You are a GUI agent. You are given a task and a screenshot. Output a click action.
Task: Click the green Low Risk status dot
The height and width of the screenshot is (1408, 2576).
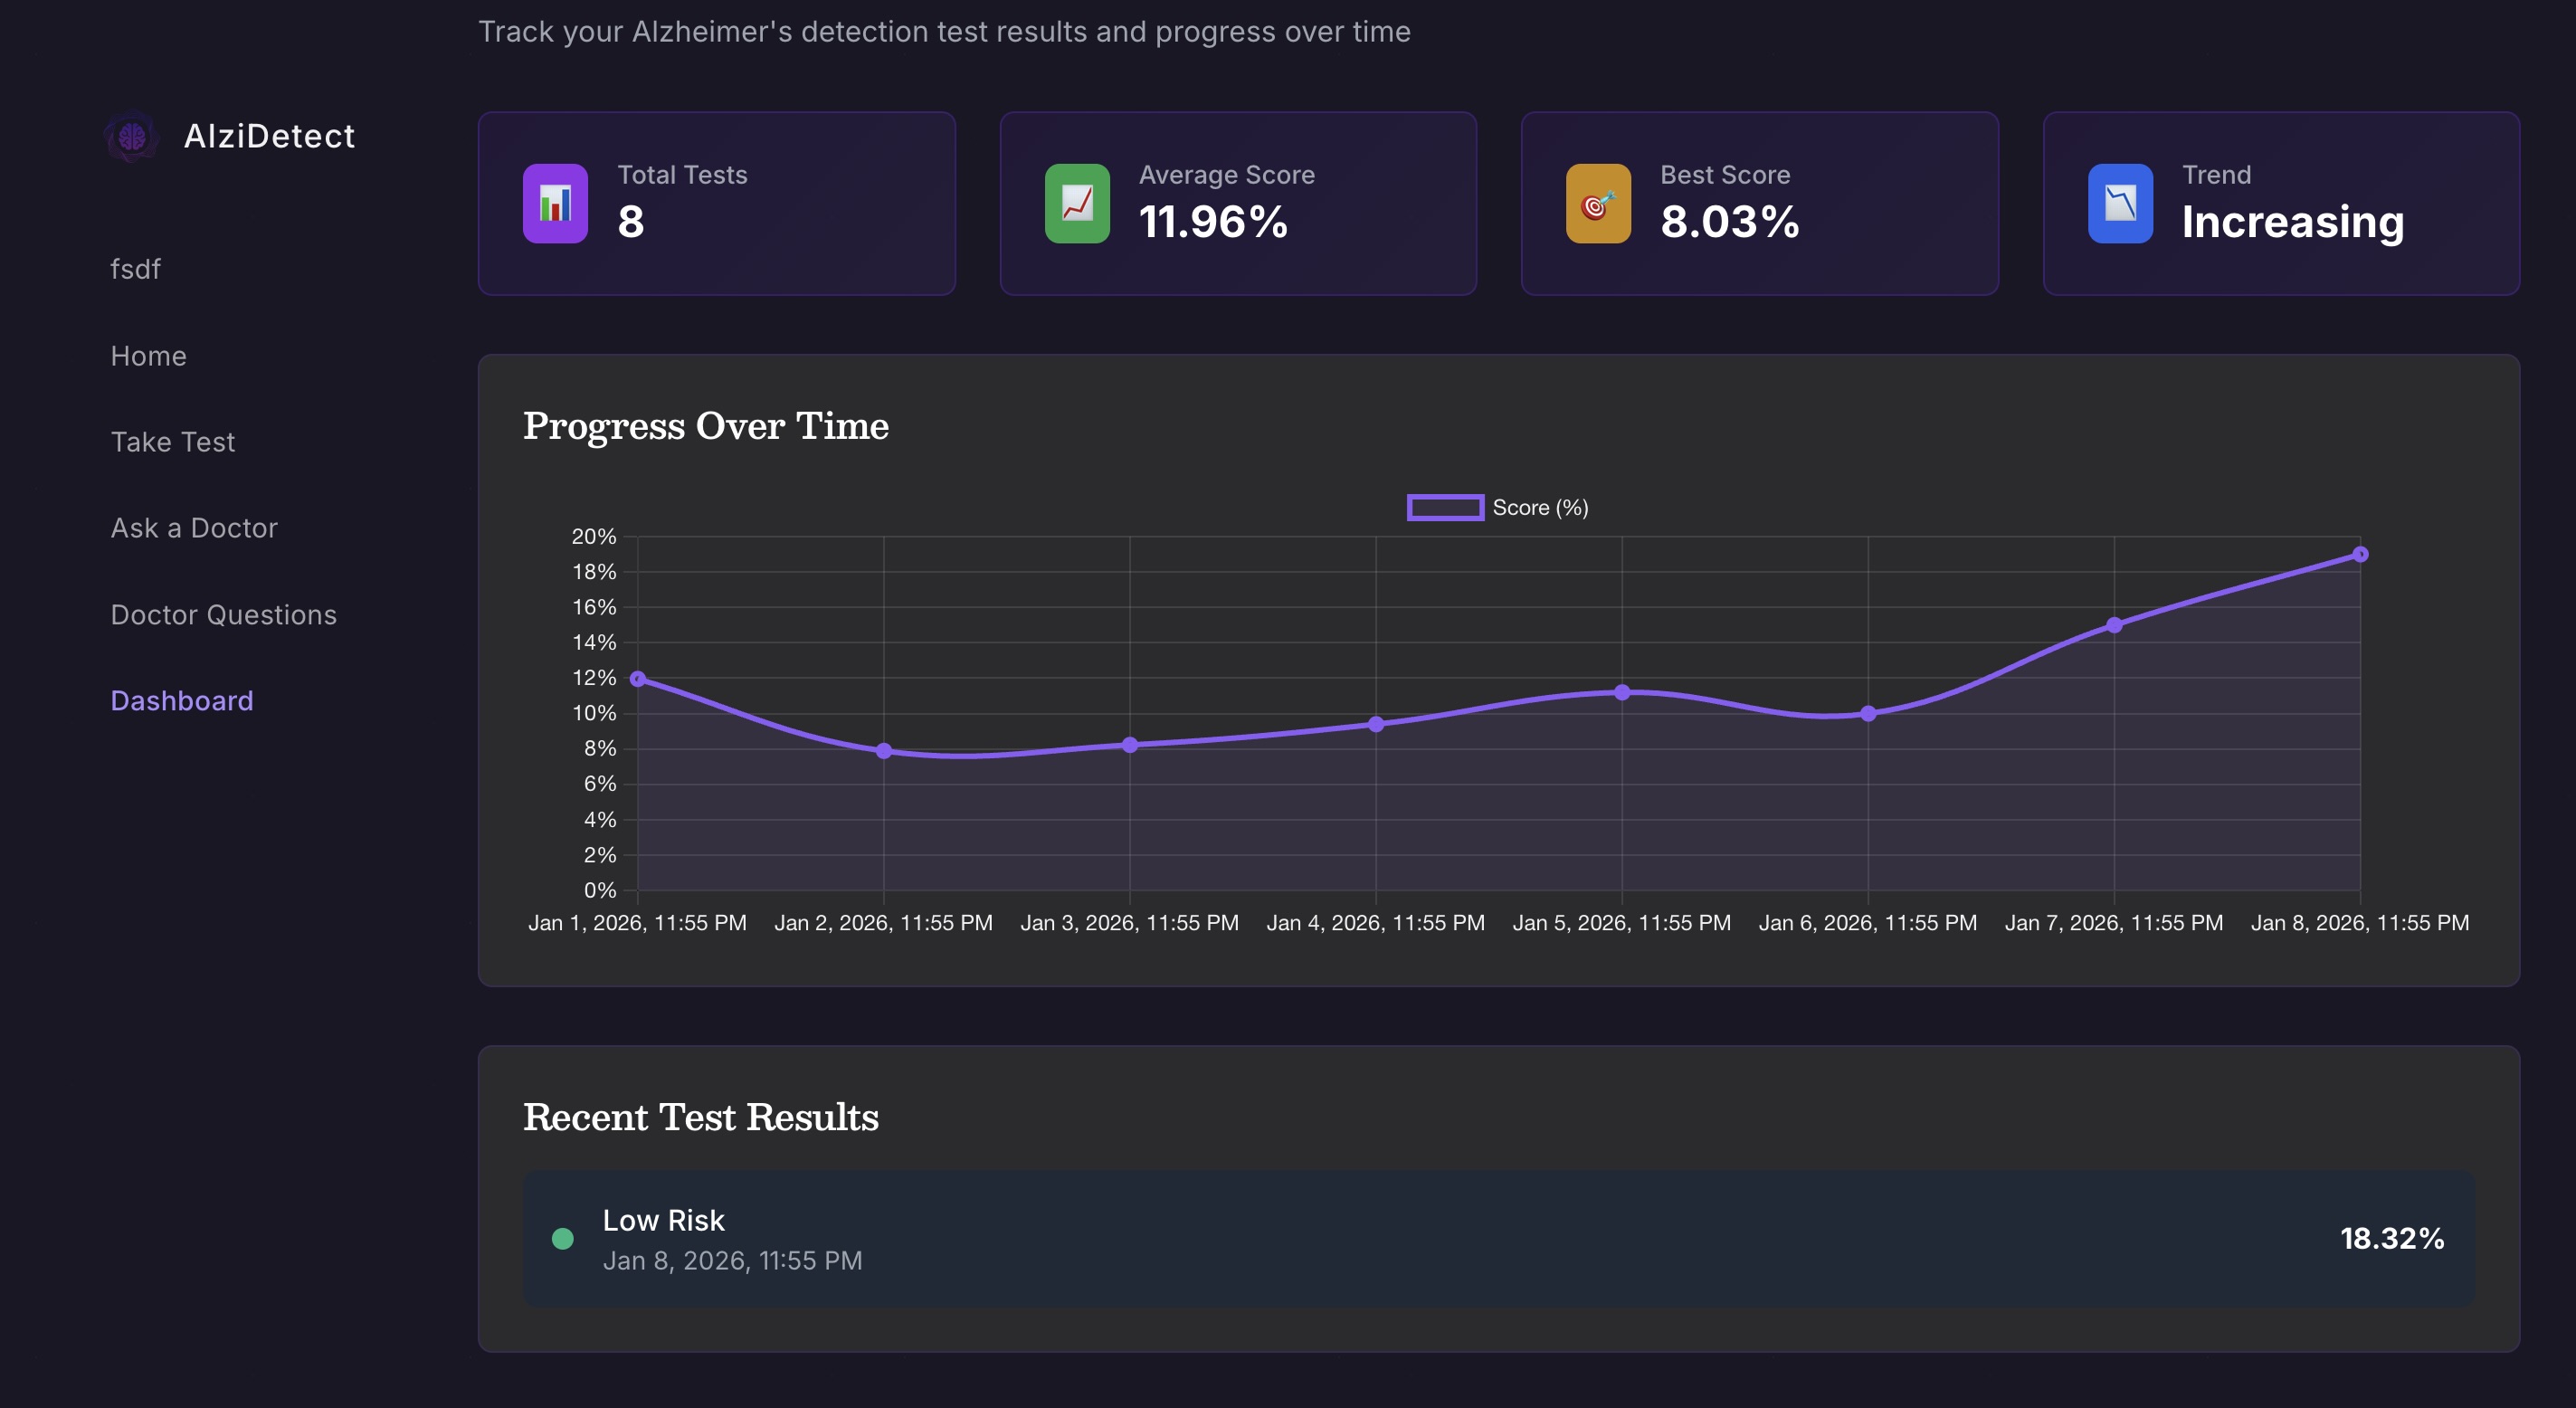[x=562, y=1238]
